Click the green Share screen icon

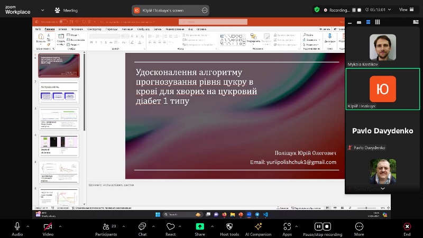(200, 226)
